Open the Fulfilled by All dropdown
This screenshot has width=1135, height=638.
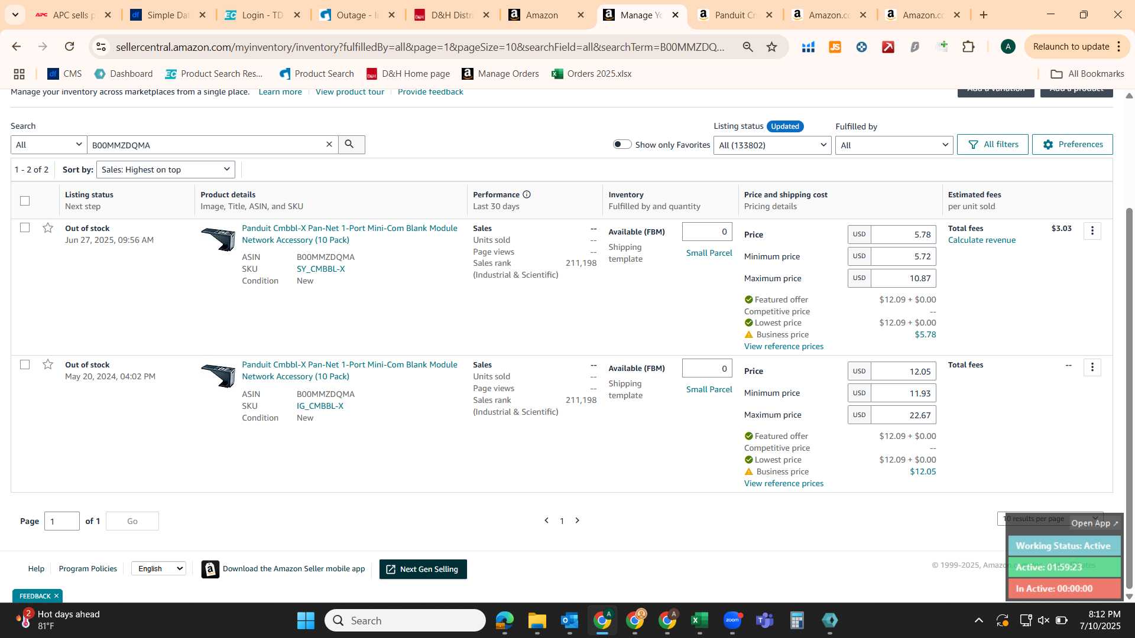click(x=894, y=145)
